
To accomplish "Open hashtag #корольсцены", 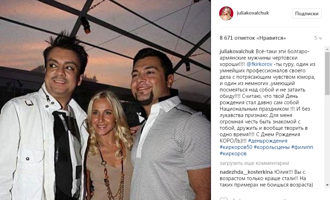I will pyautogui.click(x=272, y=147).
